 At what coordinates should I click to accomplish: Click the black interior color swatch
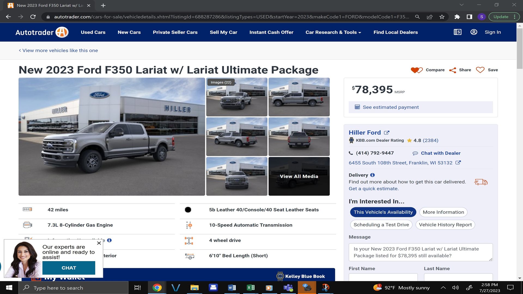pos(188,210)
